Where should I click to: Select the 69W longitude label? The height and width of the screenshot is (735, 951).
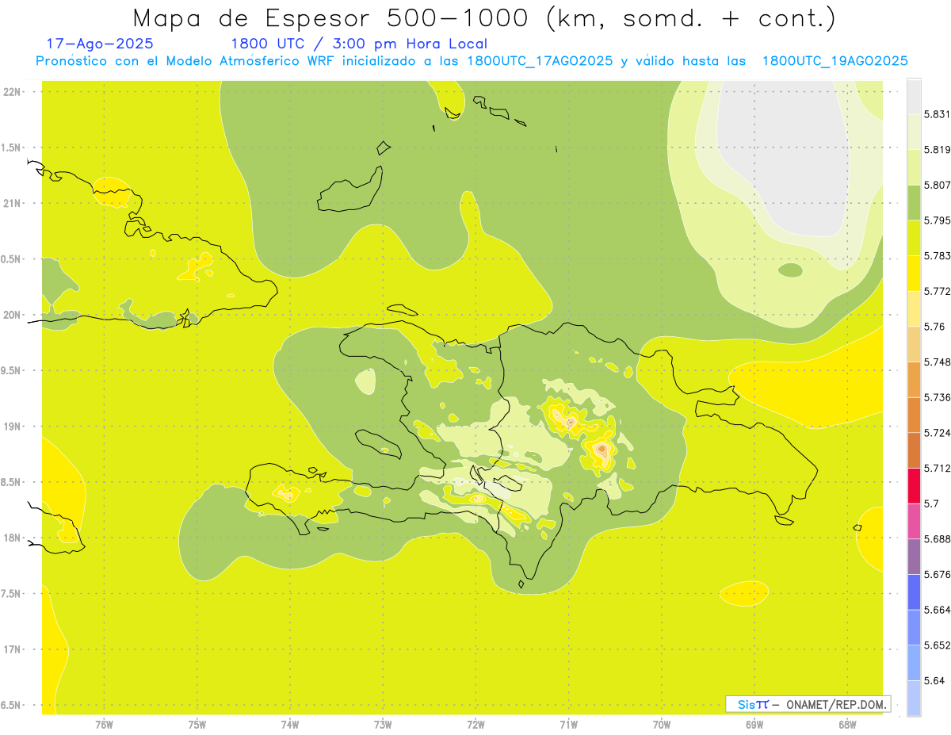[x=754, y=725]
